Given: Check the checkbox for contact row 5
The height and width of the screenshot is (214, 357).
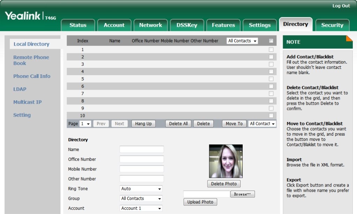Looking at the screenshot, I should coord(271,79).
